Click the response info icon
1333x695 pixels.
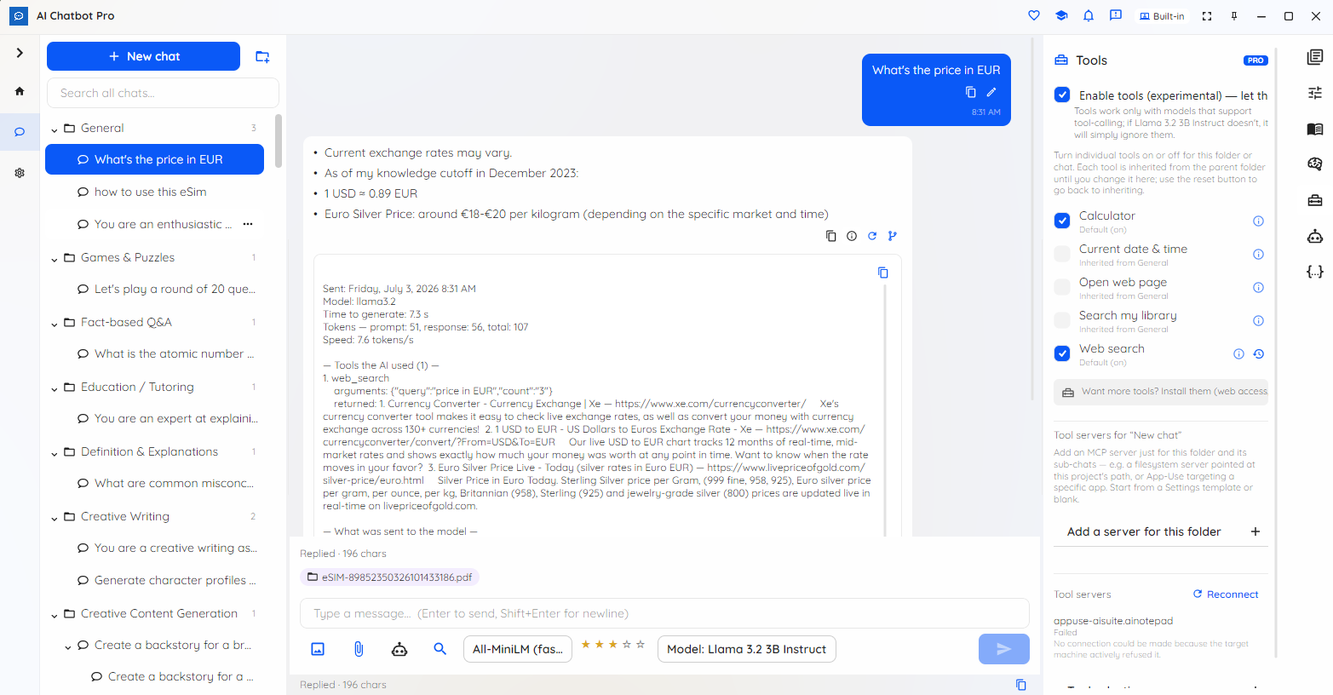pyautogui.click(x=852, y=236)
